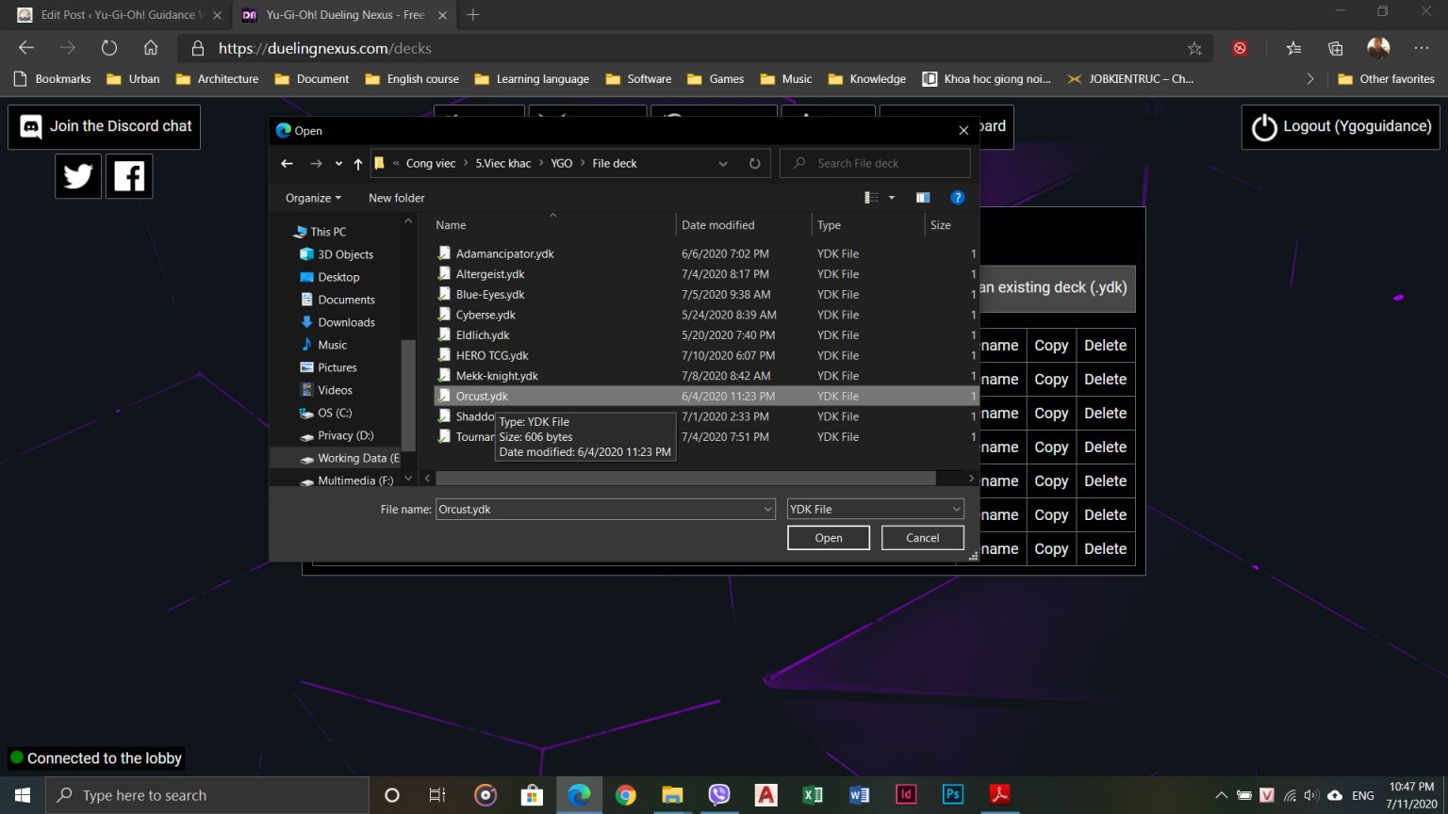Viewport: 1448px width, 814px height.
Task: Open Facebook via the Facebook icon
Action: click(128, 175)
